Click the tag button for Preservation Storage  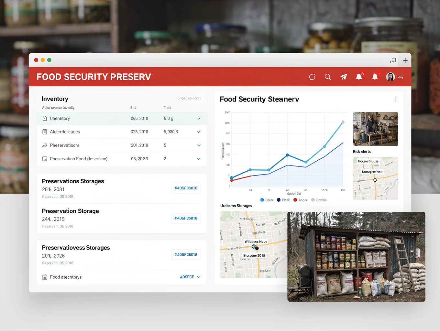186,218
